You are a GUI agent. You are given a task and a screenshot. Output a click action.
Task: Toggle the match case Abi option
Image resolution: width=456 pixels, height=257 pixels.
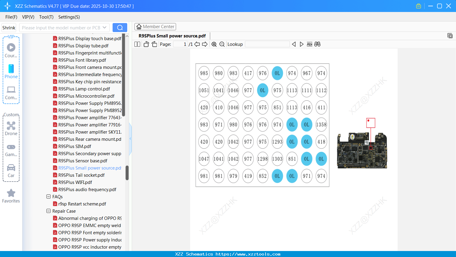(309, 44)
